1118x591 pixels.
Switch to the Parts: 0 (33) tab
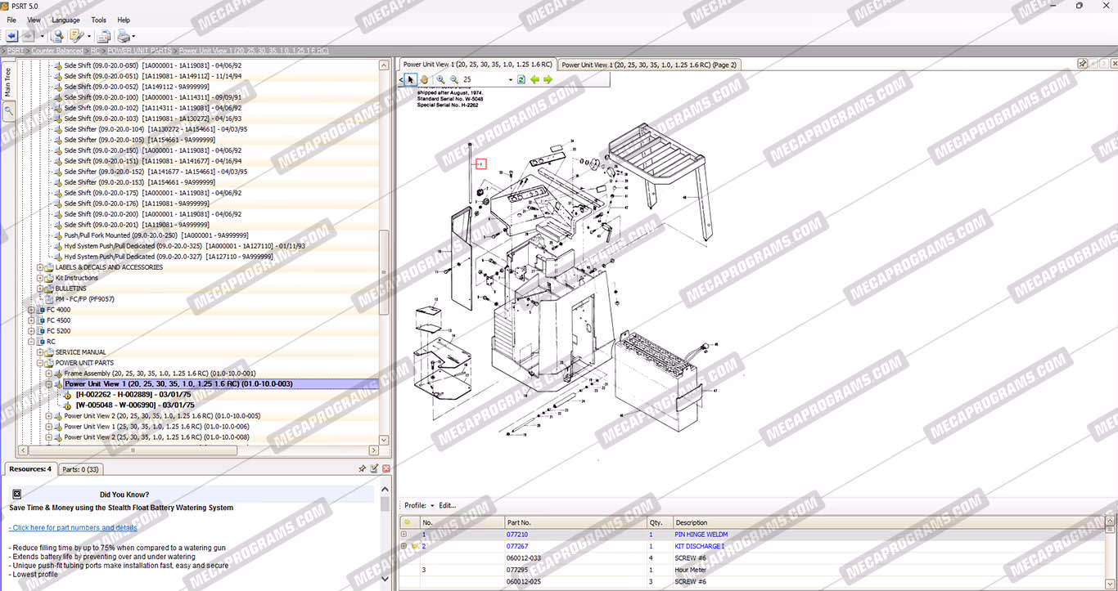80,469
